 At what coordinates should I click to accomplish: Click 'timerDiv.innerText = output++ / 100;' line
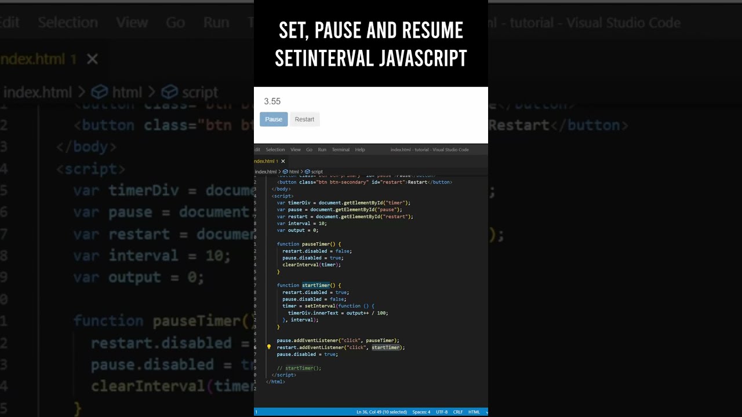338,313
